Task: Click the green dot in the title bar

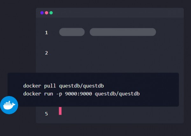Action: [x=51, y=13]
